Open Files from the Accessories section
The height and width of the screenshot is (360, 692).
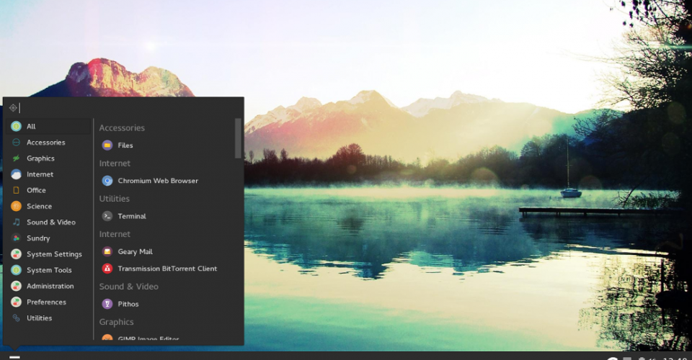125,145
